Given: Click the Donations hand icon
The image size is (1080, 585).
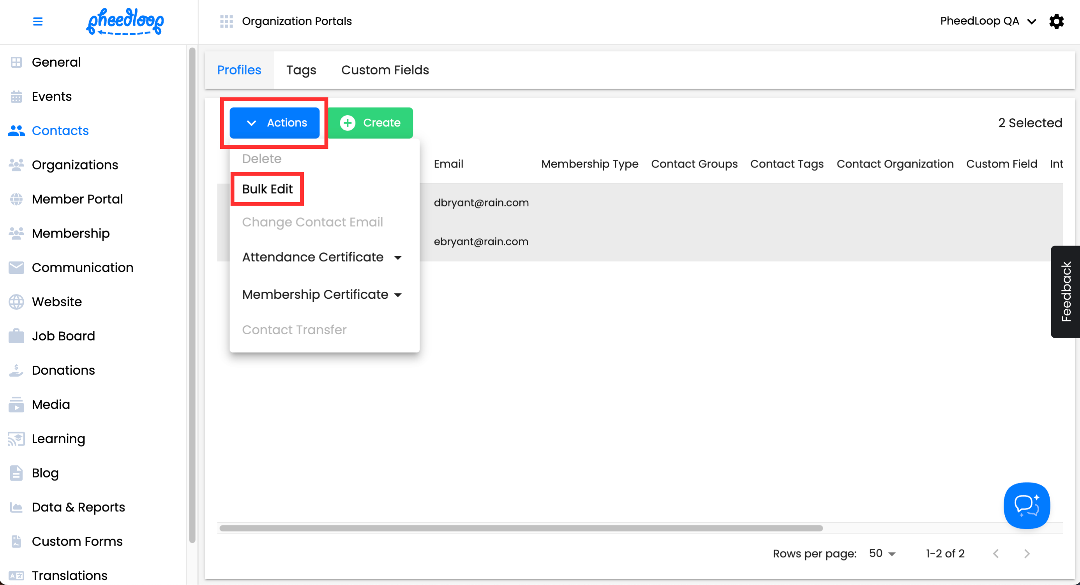Looking at the screenshot, I should point(16,370).
